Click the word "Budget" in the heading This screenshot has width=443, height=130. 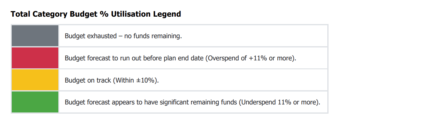coord(83,14)
